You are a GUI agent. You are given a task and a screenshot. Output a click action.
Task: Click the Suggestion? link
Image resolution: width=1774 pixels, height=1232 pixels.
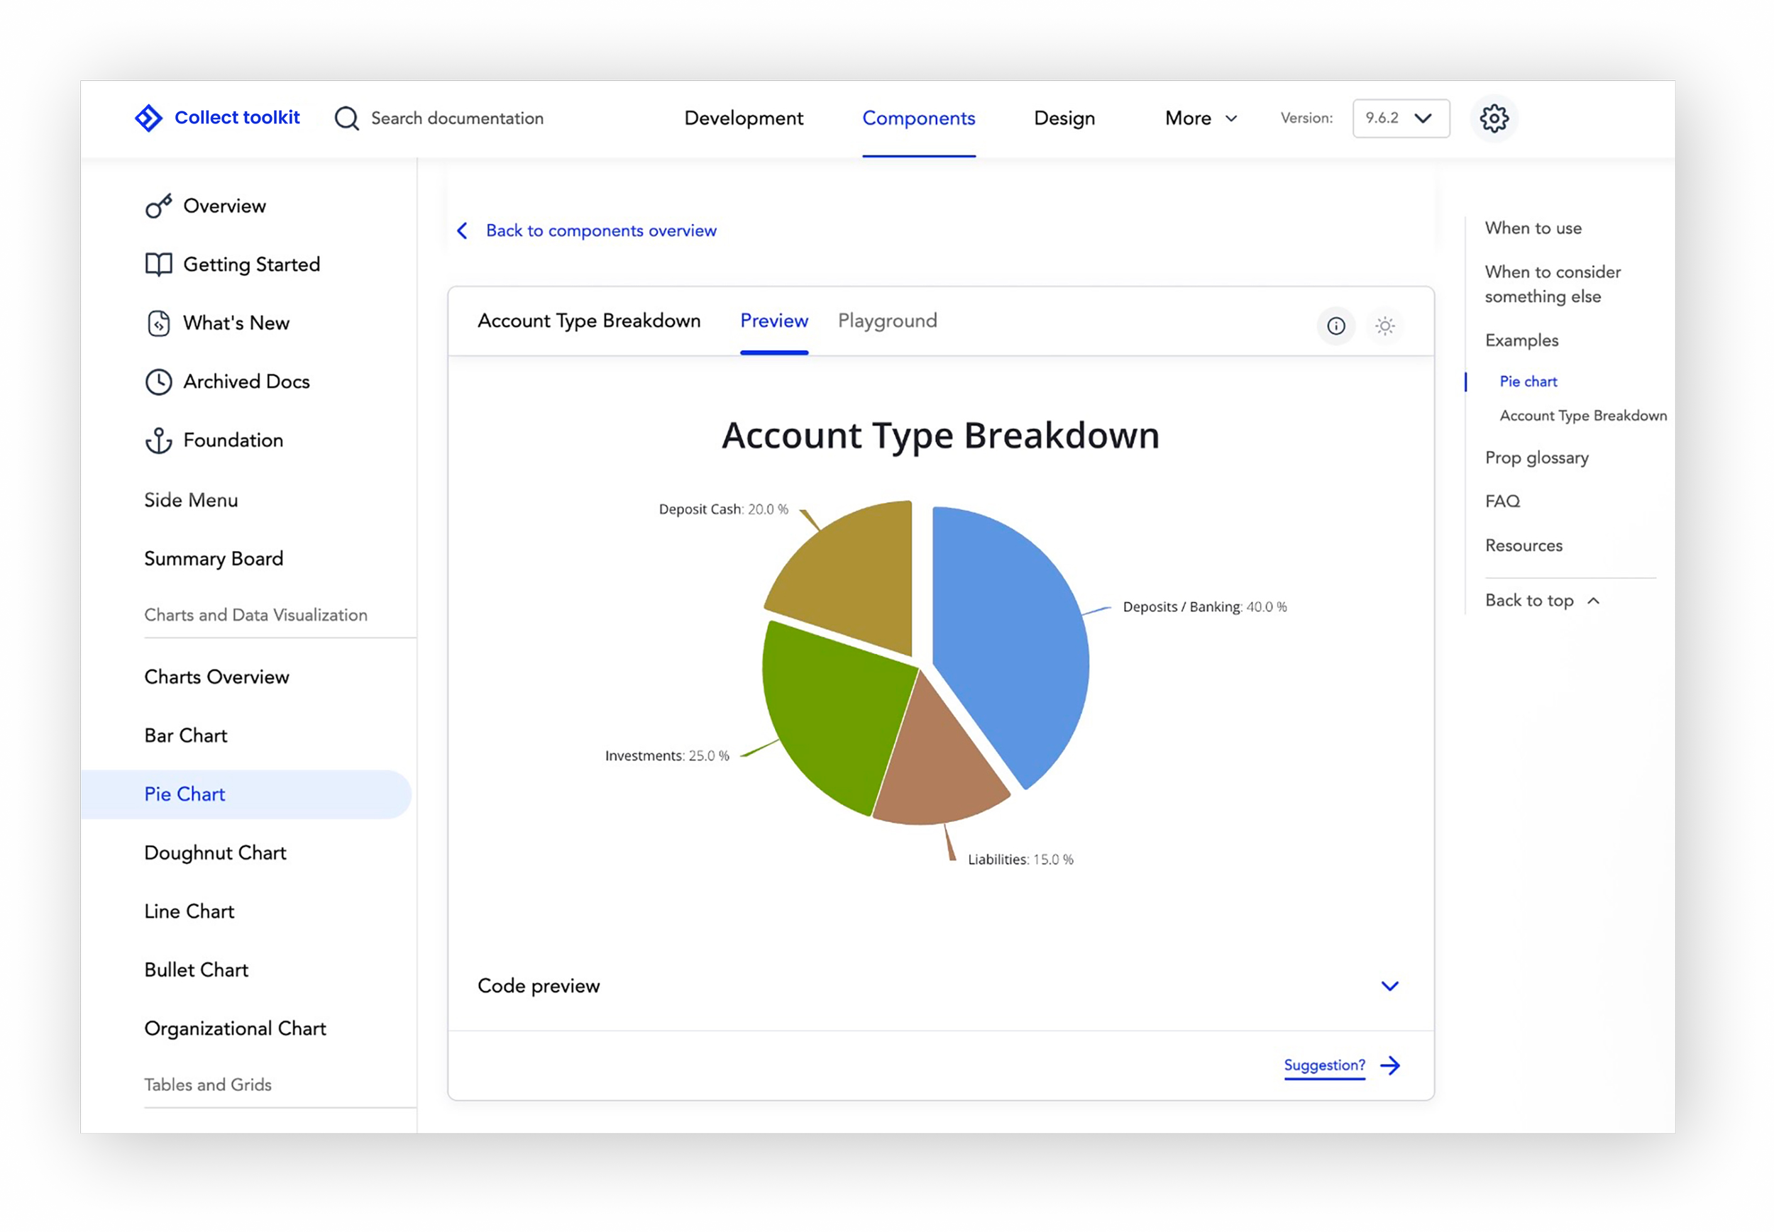tap(1323, 1065)
